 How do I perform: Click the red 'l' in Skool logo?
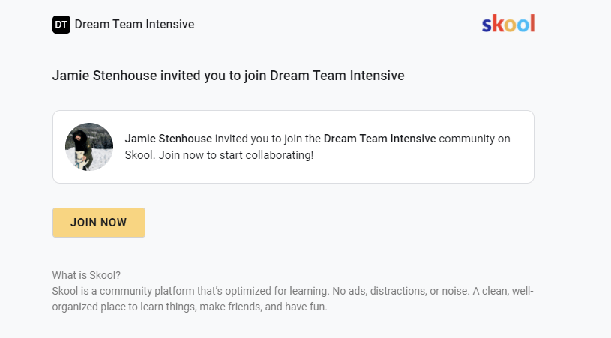pos(532,23)
